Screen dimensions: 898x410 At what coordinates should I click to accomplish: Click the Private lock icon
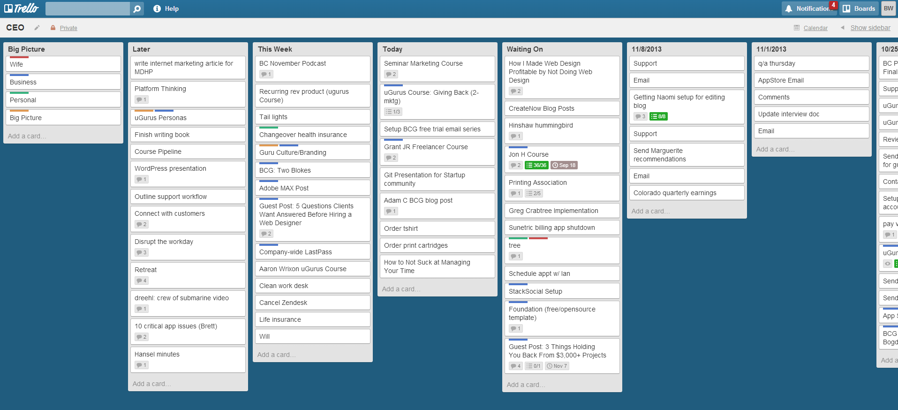click(x=53, y=28)
